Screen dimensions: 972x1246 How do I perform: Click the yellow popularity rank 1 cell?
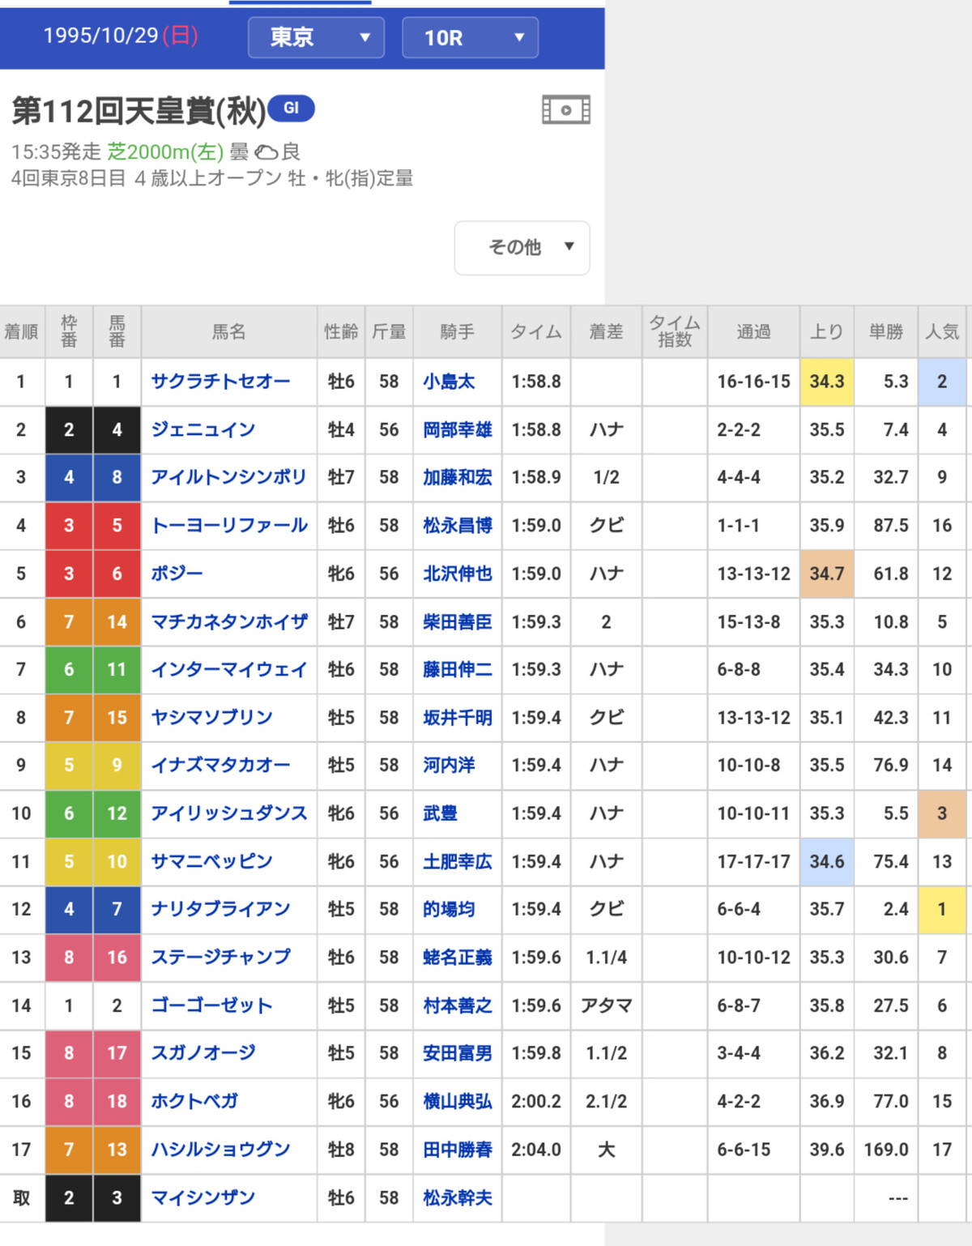pyautogui.click(x=941, y=909)
